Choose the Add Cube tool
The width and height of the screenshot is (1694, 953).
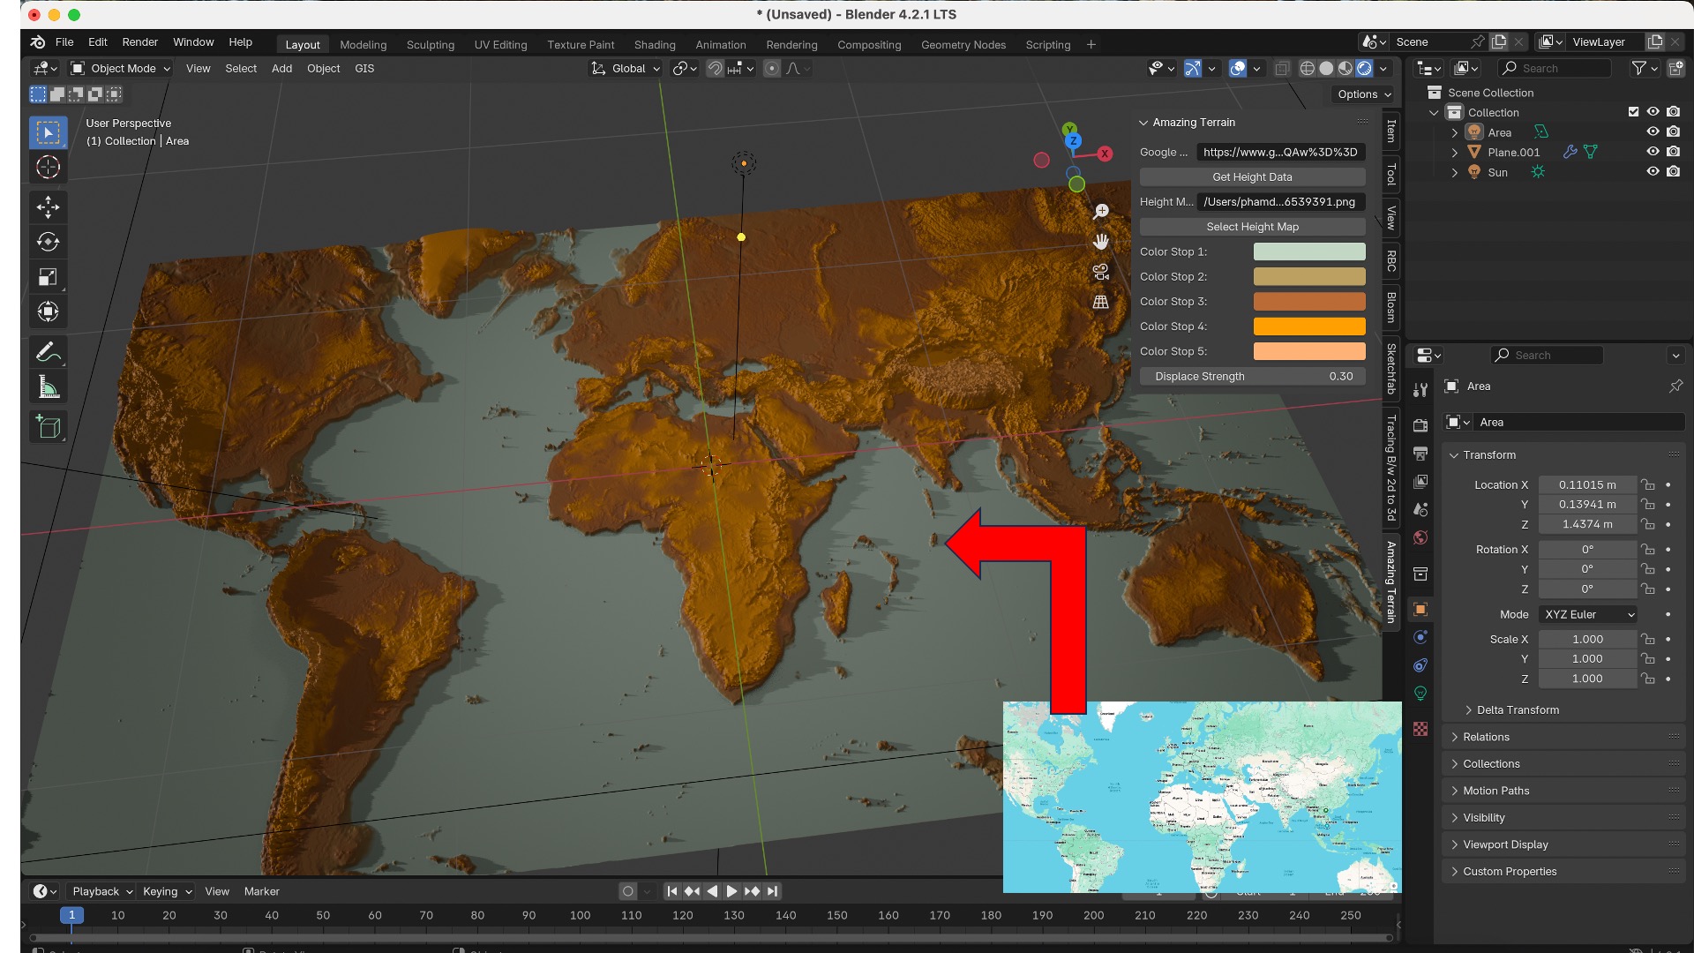(48, 427)
